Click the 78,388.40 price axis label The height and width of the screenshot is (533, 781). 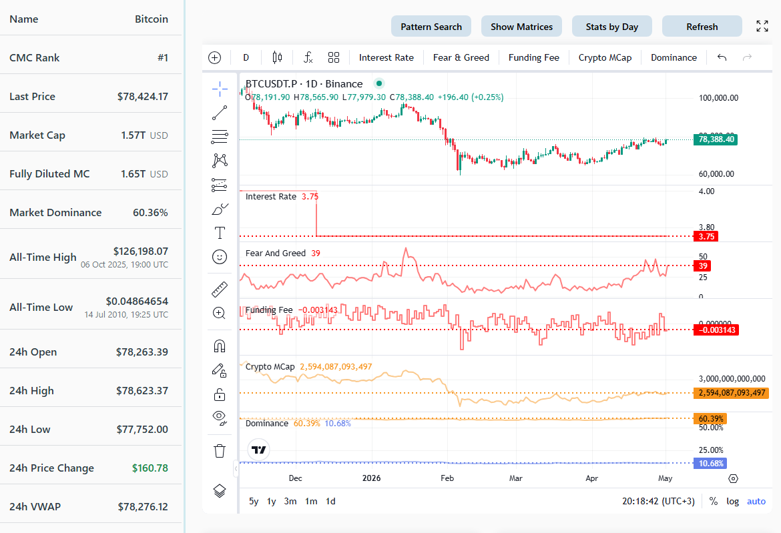click(x=716, y=139)
